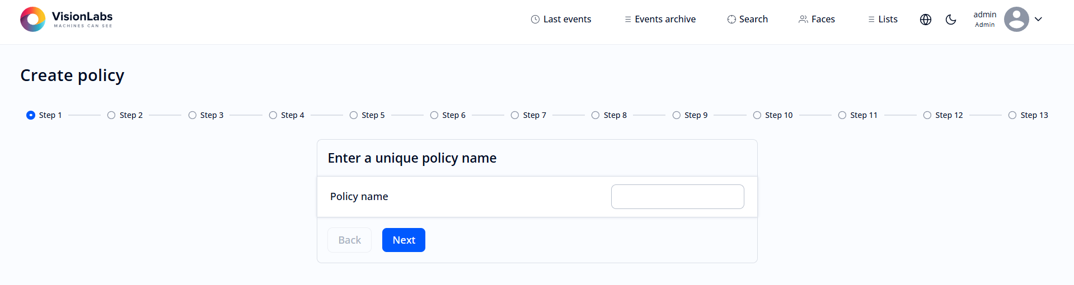Toggle dark mode with moon icon
Screen dimensions: 1074x285
tap(950, 20)
